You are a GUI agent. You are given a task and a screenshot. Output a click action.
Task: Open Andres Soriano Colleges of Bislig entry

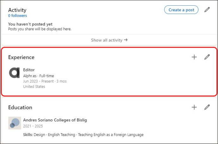pyautogui.click(x=55, y=120)
